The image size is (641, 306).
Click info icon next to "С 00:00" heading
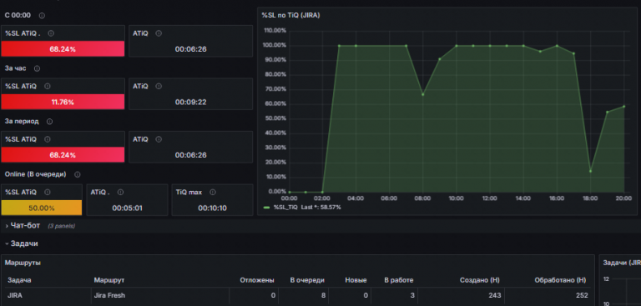coord(42,16)
